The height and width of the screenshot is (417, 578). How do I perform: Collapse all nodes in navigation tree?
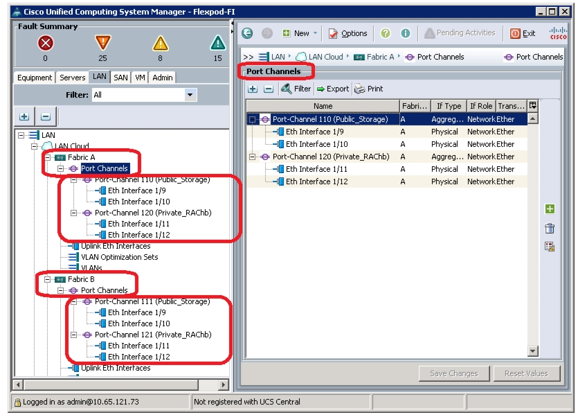click(x=46, y=116)
